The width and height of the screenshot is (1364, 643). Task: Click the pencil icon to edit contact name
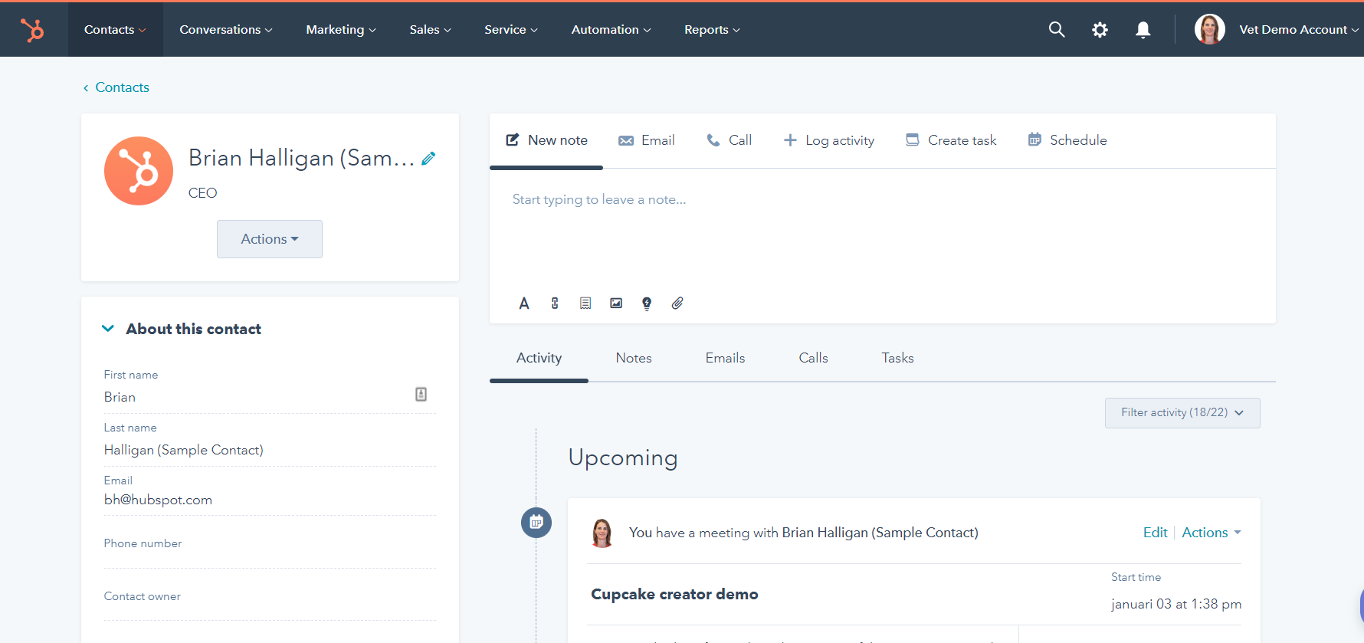coord(428,158)
